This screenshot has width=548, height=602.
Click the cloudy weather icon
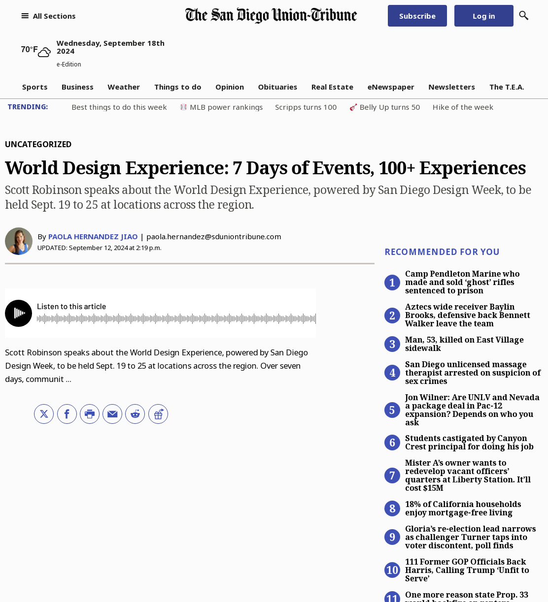tap(44, 52)
